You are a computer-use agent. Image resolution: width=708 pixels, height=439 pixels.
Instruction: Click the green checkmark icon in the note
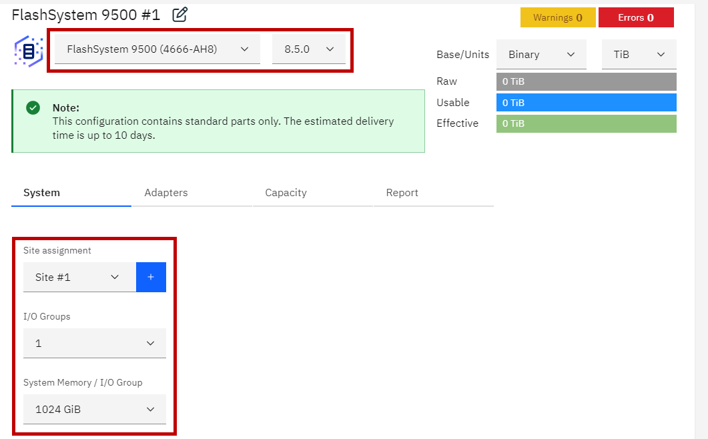(33, 107)
